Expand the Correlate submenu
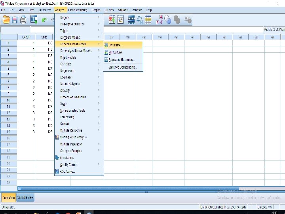 [79, 64]
